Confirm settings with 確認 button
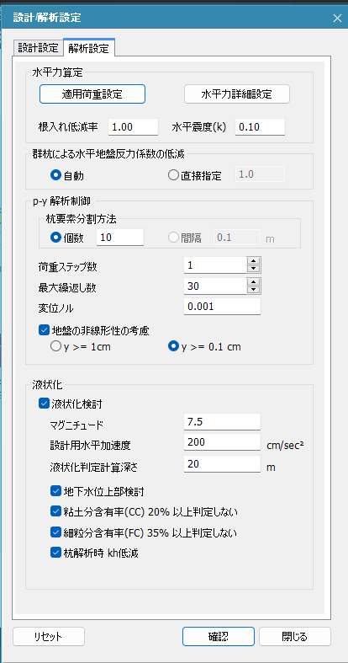This screenshot has height=663, width=348. (x=219, y=636)
